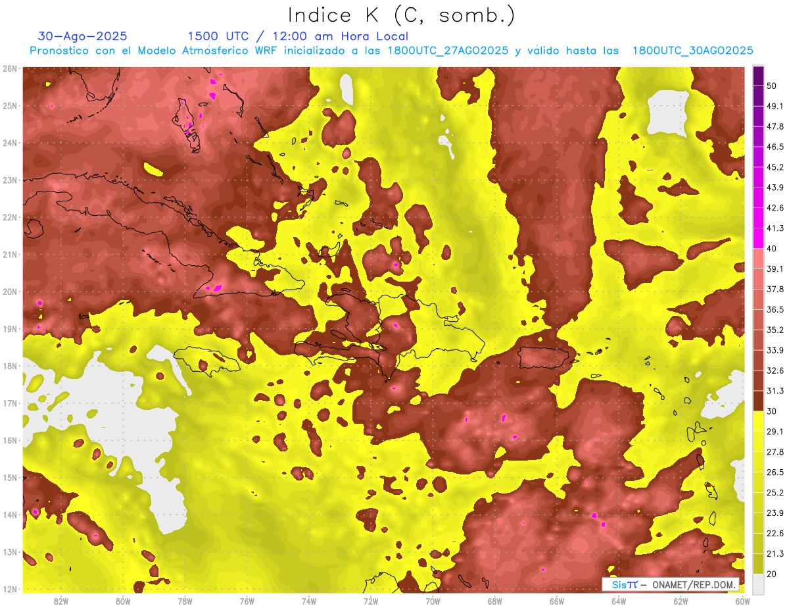Click the colorbar value "46.5"
This screenshot has width=789, height=610.
(x=775, y=147)
